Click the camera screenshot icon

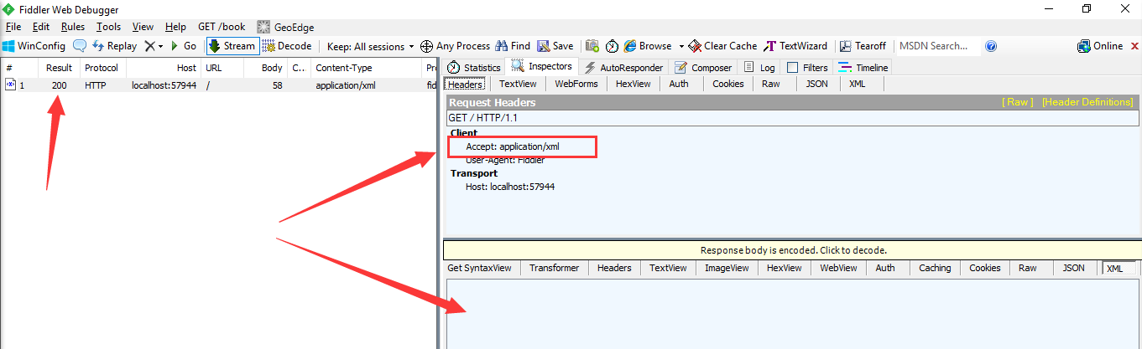[592, 46]
